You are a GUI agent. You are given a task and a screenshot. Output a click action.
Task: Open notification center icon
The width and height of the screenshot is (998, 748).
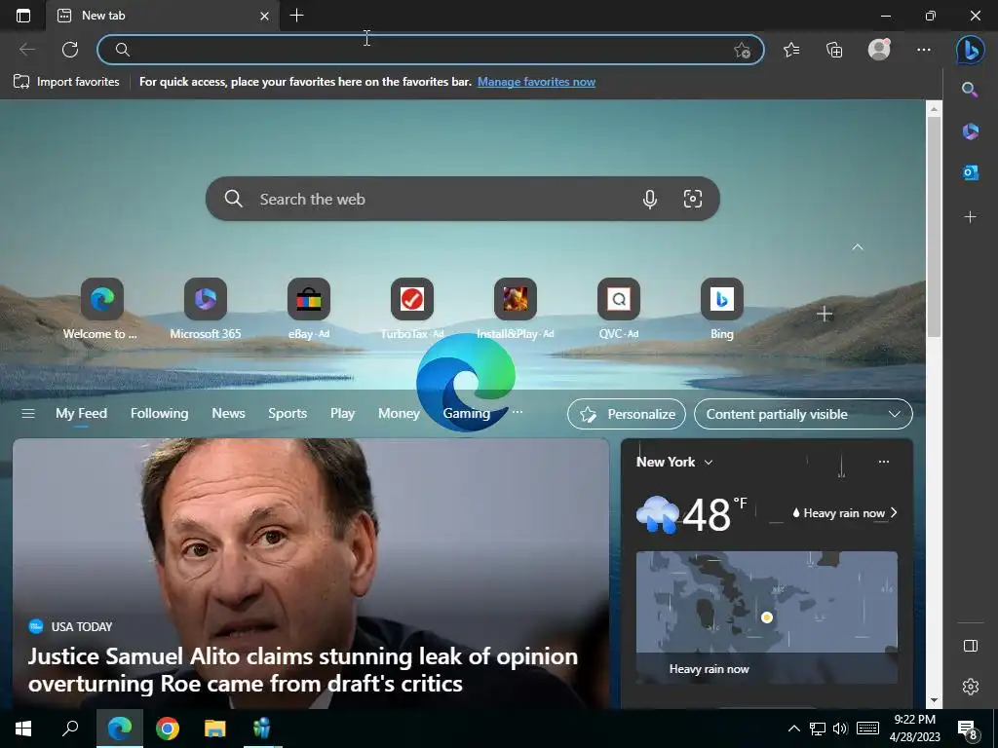[967, 729]
